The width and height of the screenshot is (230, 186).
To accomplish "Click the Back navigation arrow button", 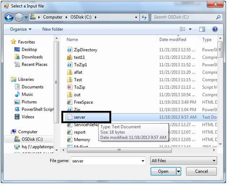I will click(x=9, y=17).
